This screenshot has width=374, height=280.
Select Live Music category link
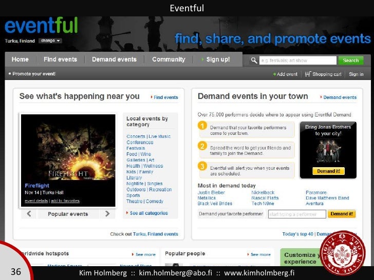[x=160, y=136]
